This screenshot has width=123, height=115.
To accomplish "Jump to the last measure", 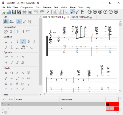I will tap(116, 12).
